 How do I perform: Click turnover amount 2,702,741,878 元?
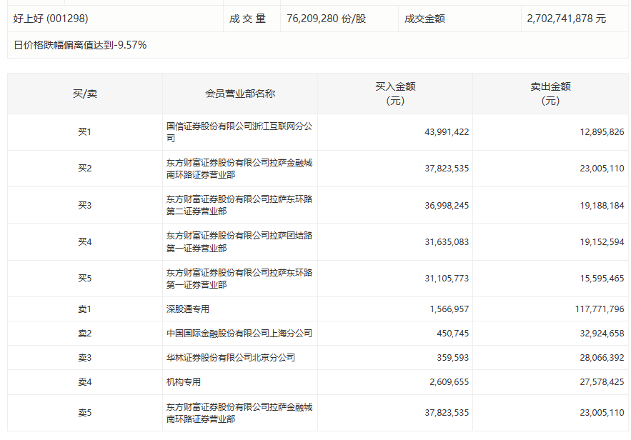[567, 19]
